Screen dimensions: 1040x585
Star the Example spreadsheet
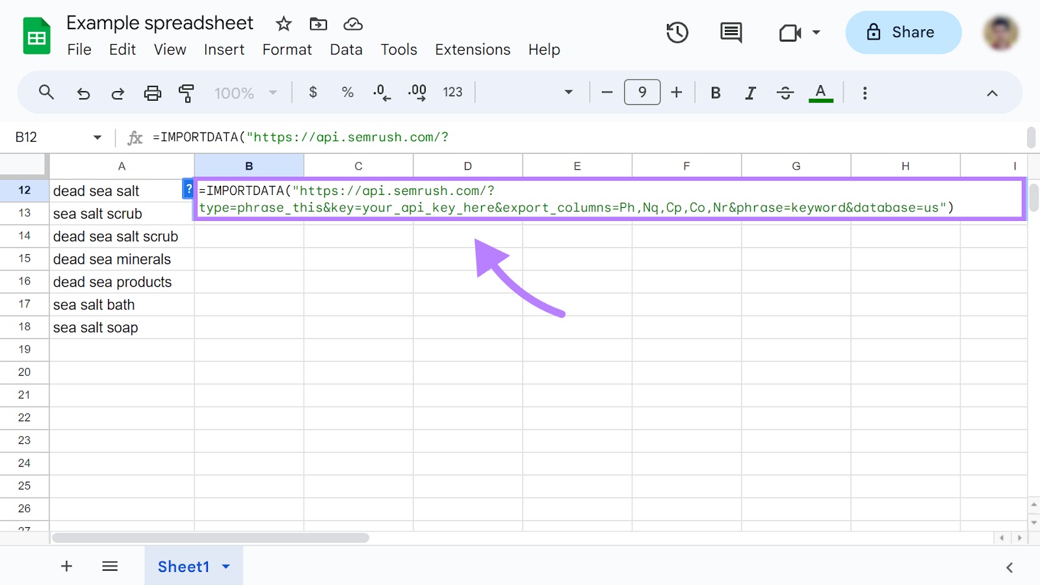(x=283, y=23)
